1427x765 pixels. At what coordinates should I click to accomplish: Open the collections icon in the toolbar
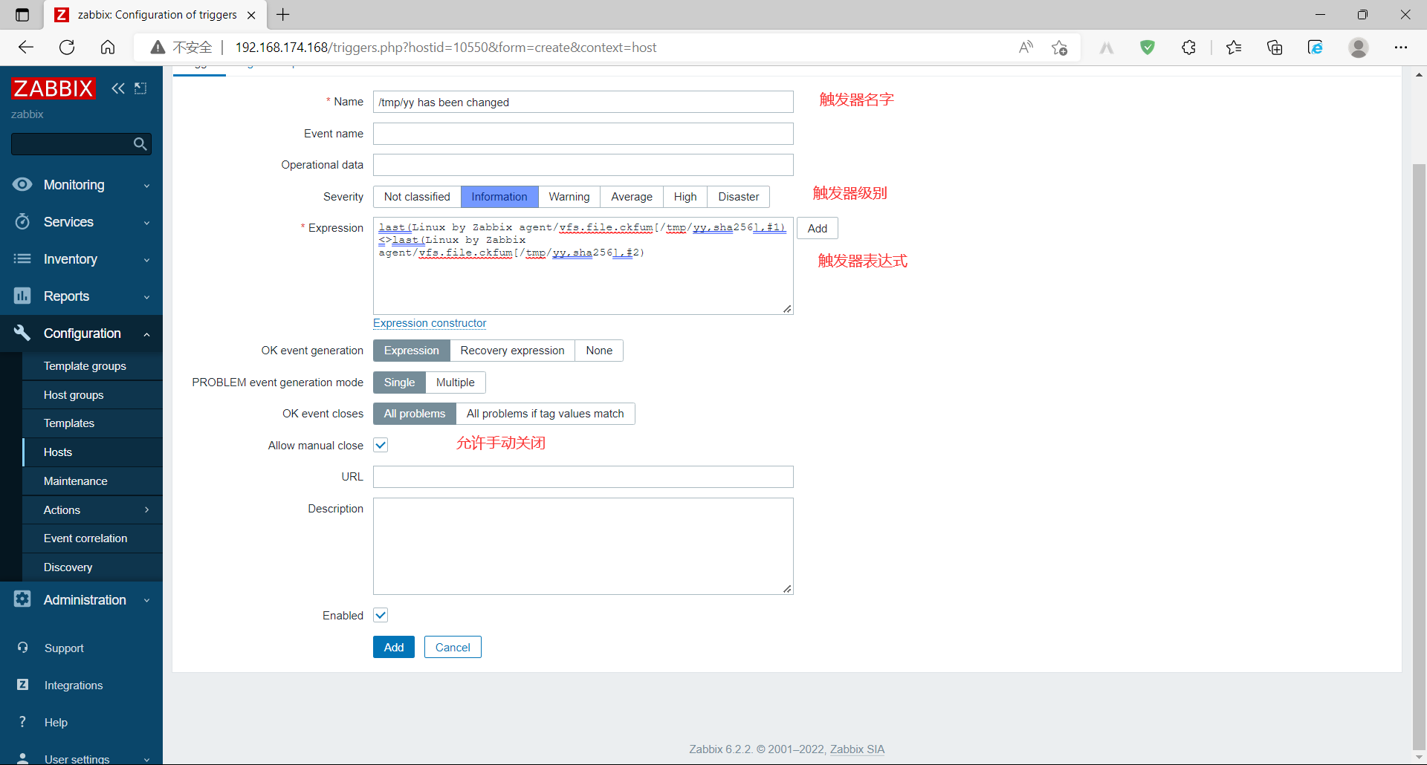1275,48
